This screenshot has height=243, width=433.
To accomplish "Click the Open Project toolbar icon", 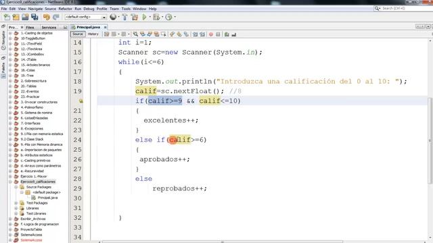I will click(25, 17).
